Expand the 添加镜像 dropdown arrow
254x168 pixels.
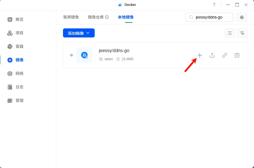(x=88, y=33)
